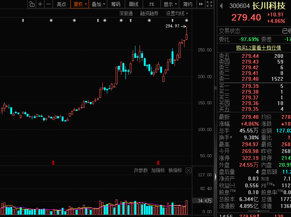Click the lock icon in chart toolbar
Image resolution: width=291 pixels, height=217 pixels.
(x=32, y=4)
